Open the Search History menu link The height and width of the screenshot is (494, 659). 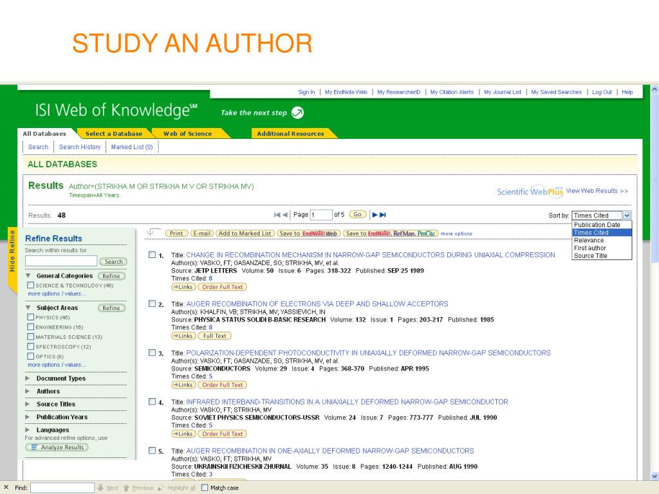click(x=80, y=147)
